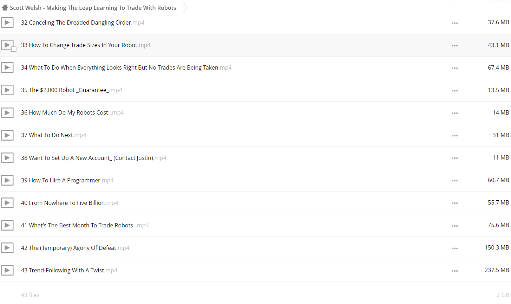
Task: Open three-dot menu for 41 Best Month To Trade
Action: pyautogui.click(x=454, y=226)
